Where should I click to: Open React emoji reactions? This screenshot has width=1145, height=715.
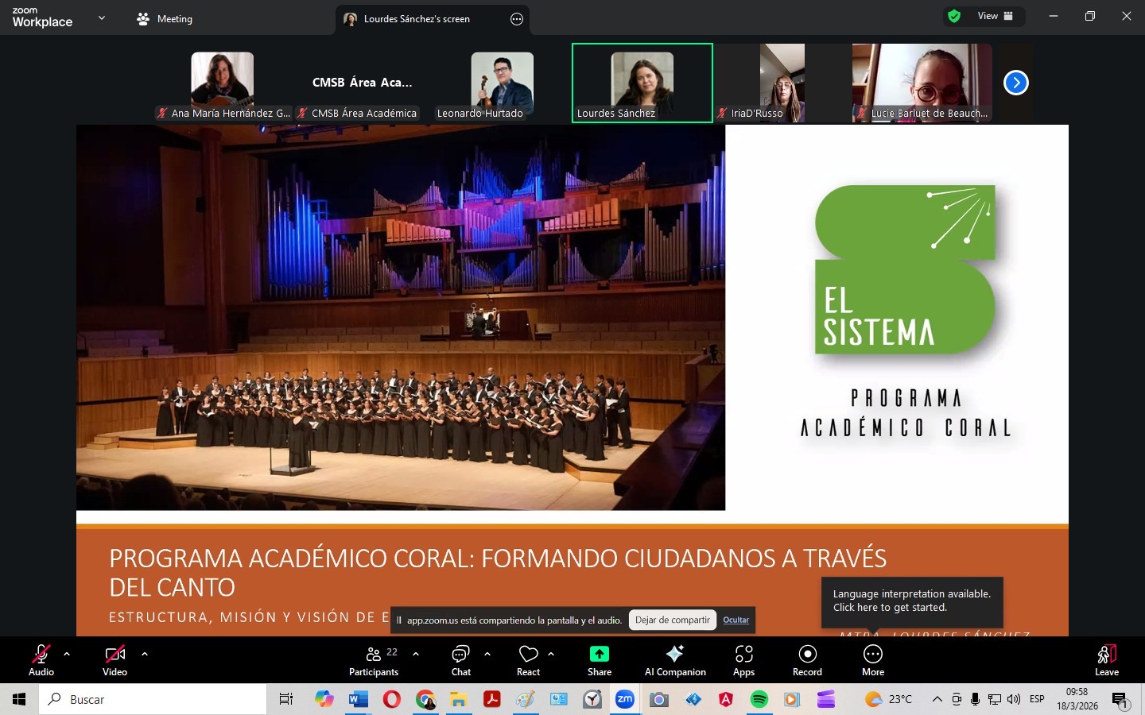528,660
